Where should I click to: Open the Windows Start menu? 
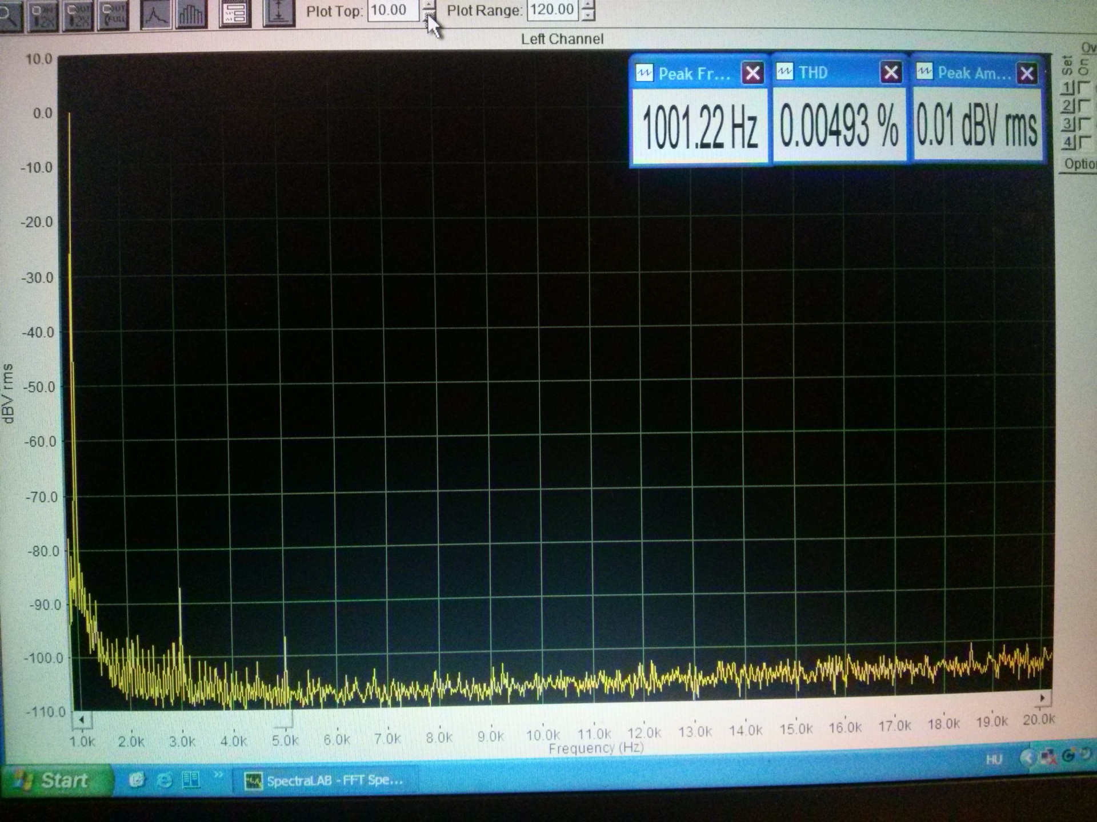(x=55, y=780)
